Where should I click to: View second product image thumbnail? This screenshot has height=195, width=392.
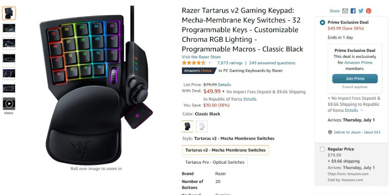9,28
